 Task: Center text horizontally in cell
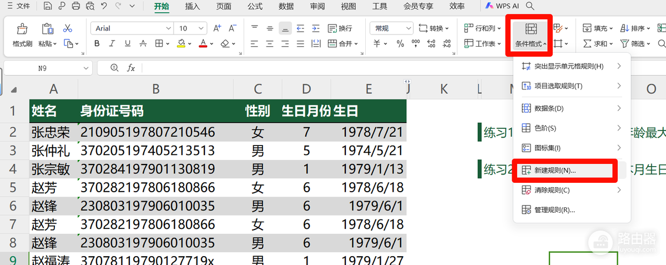click(x=270, y=43)
